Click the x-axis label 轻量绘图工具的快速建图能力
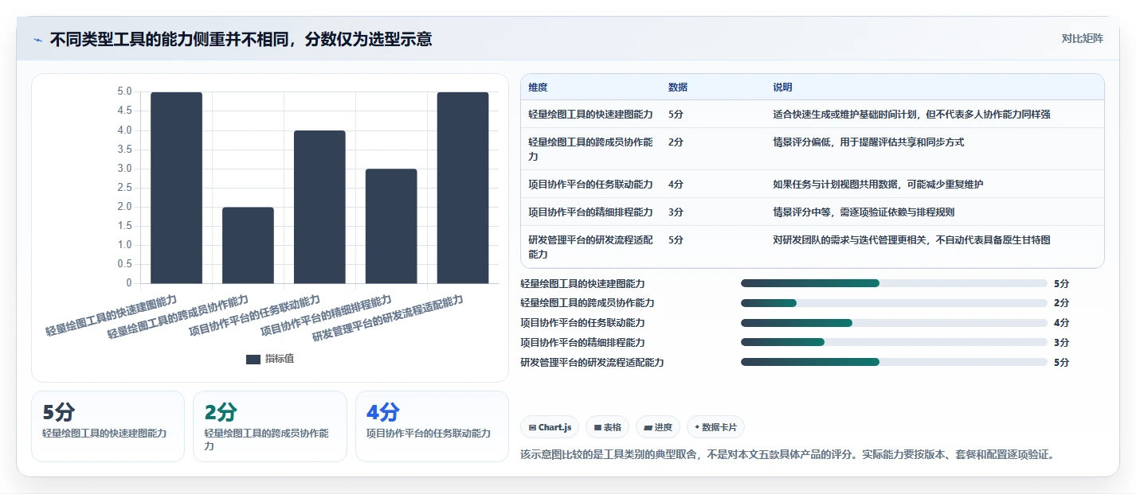This screenshot has width=1136, height=494. click(112, 316)
